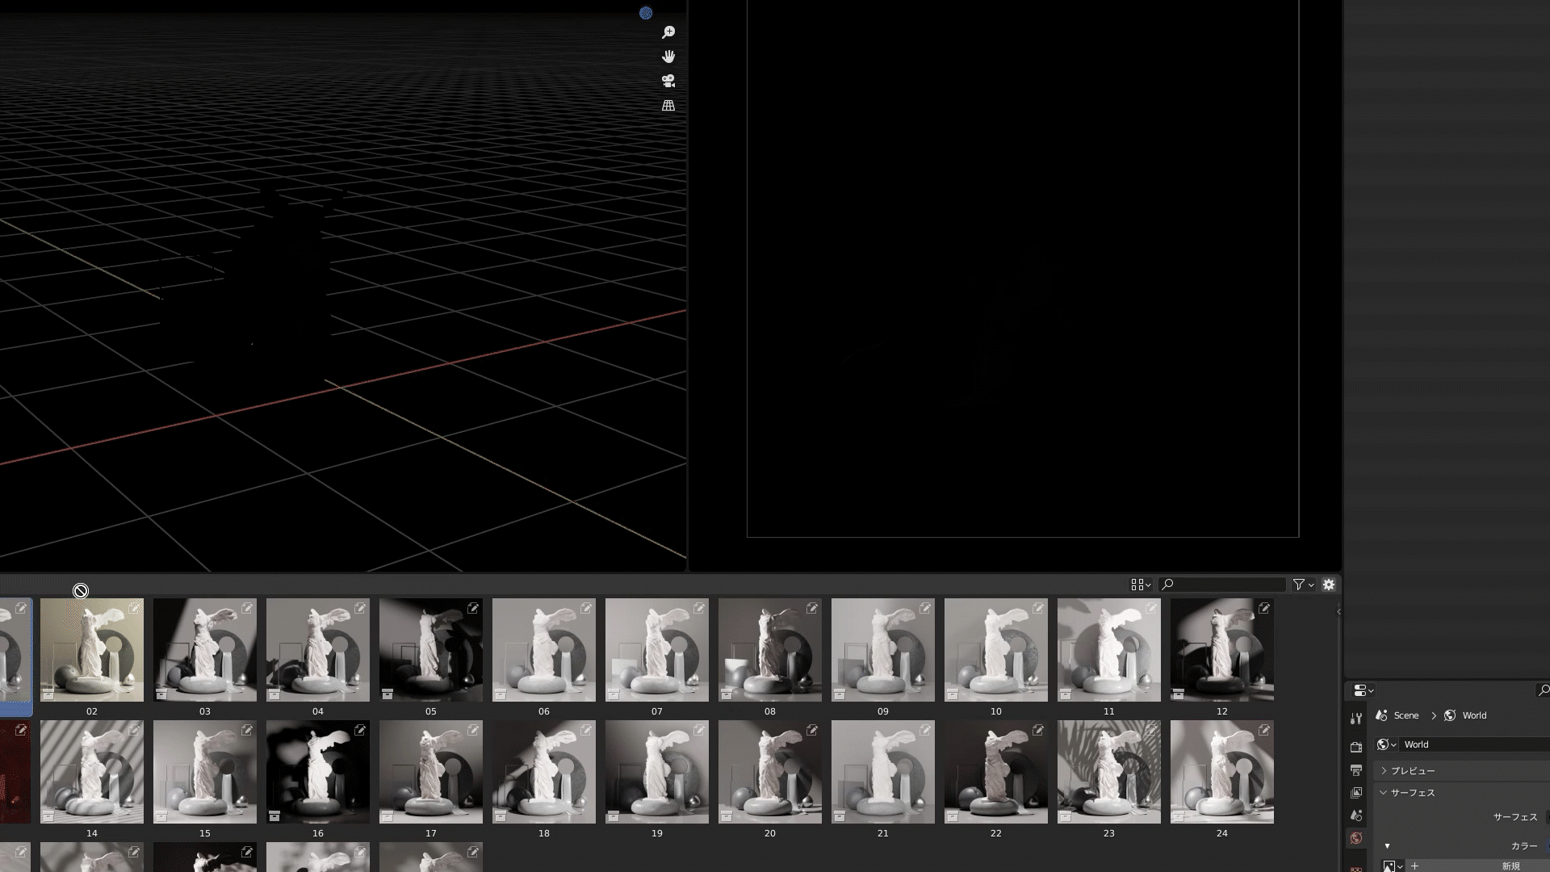Screen dimensions: 1550x872
Task: Open the Output properties tab
Action: pos(1356,770)
